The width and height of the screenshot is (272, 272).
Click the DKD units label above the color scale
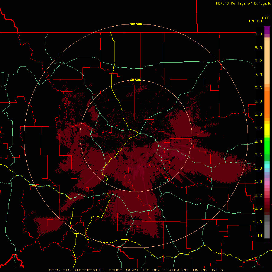[x=266, y=18]
